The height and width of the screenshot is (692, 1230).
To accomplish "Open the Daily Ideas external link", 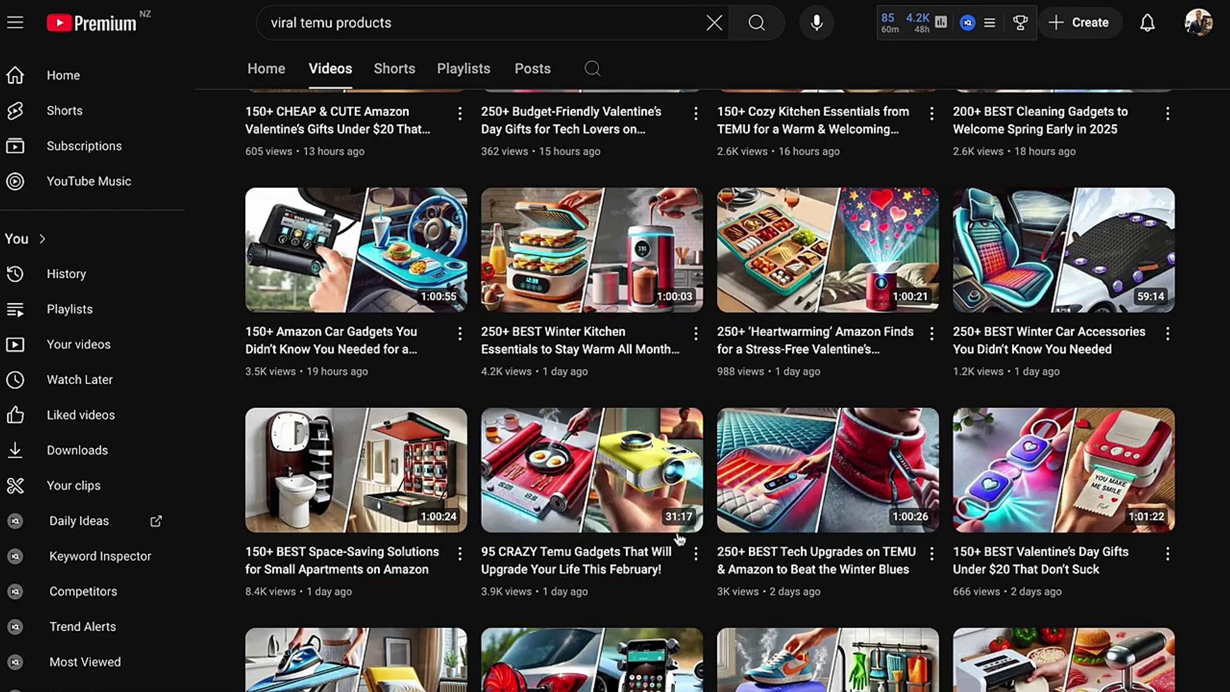I will [156, 521].
